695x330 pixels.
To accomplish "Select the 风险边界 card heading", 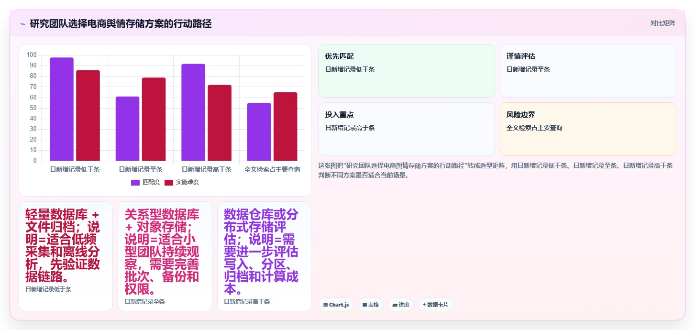I will pyautogui.click(x=521, y=115).
